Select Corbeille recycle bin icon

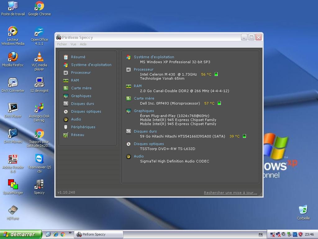click(x=303, y=213)
